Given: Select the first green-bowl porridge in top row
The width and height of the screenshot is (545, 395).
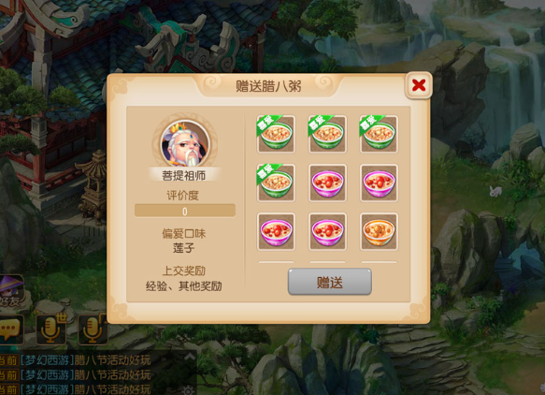Looking at the screenshot, I should pos(276,135).
